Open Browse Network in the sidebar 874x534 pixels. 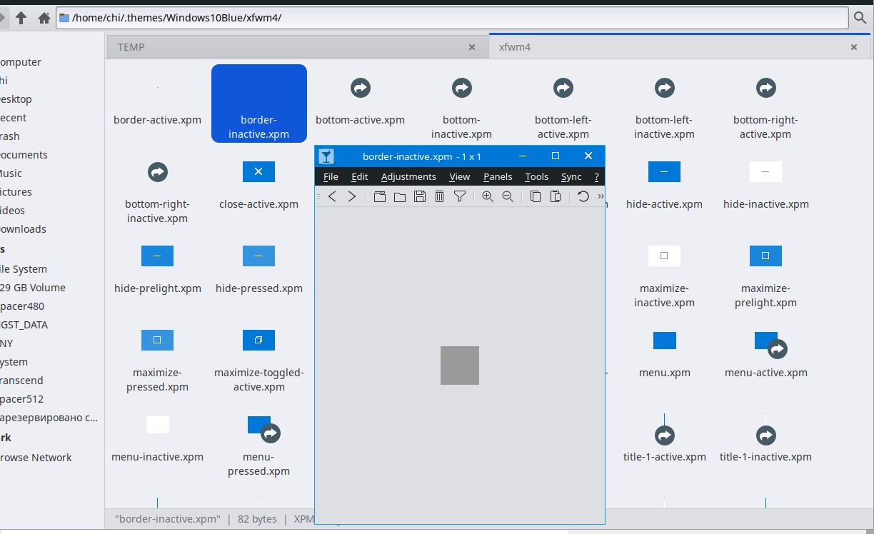[x=36, y=458]
